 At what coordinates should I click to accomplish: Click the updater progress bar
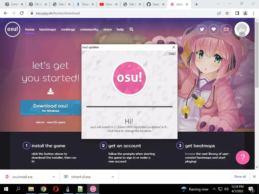129,107
